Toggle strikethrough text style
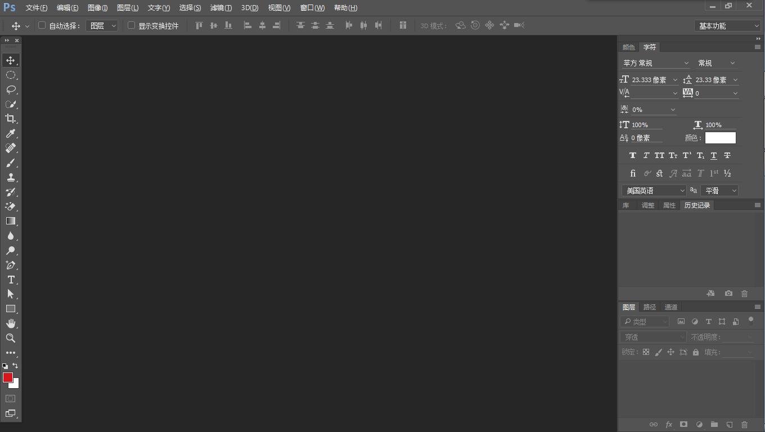This screenshot has width=765, height=432. pyautogui.click(x=727, y=156)
